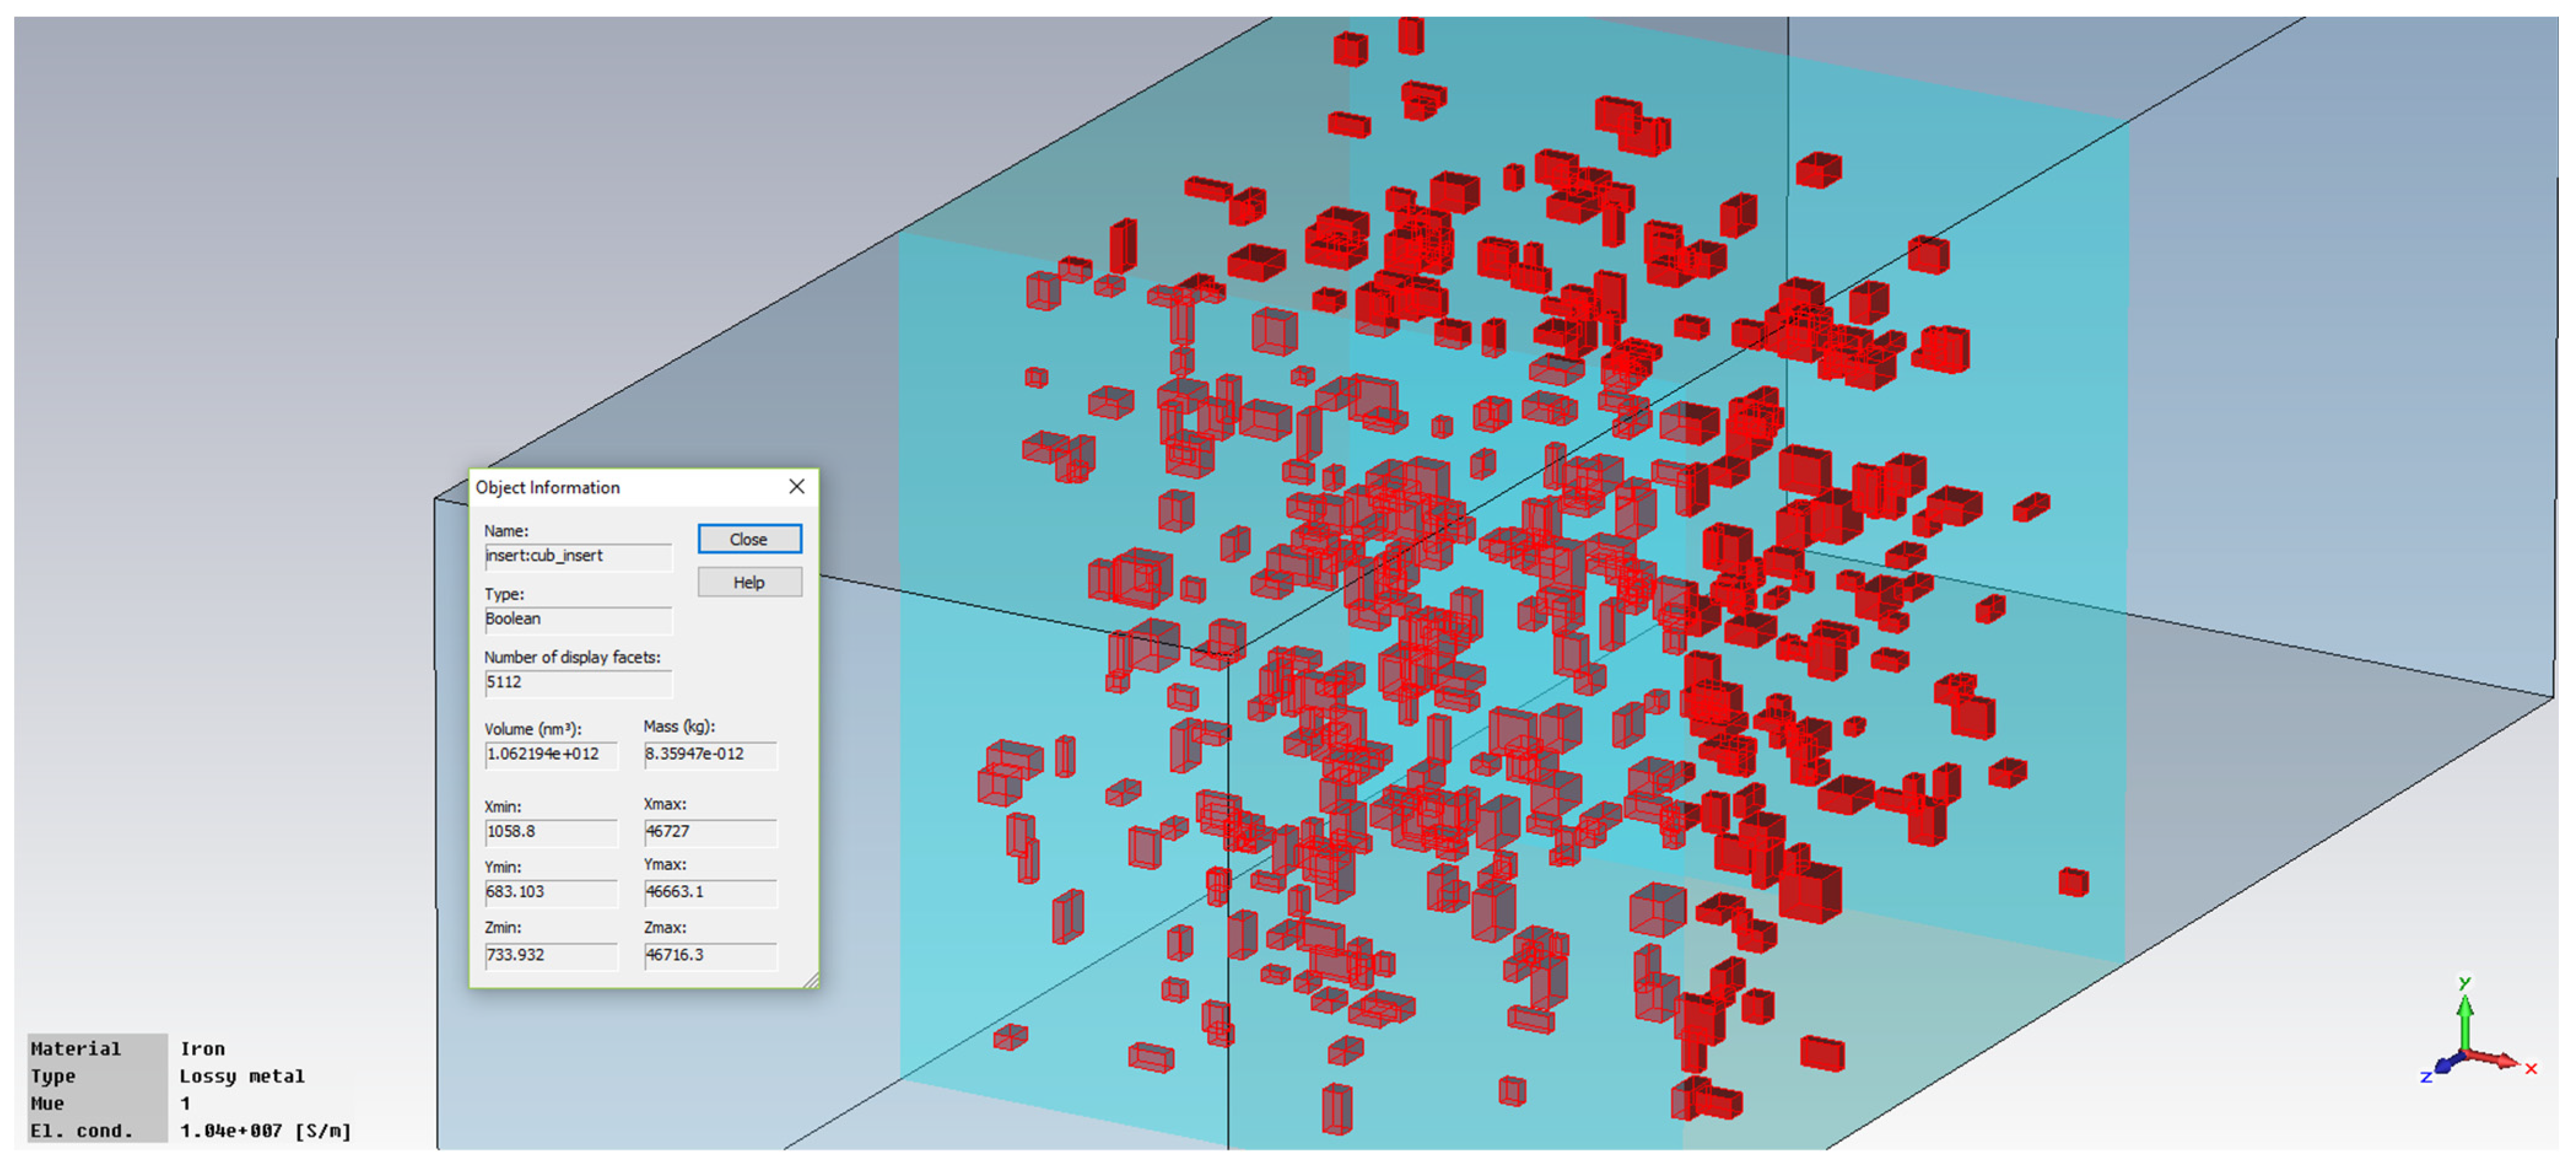Click the Help button in the dialog

click(749, 583)
